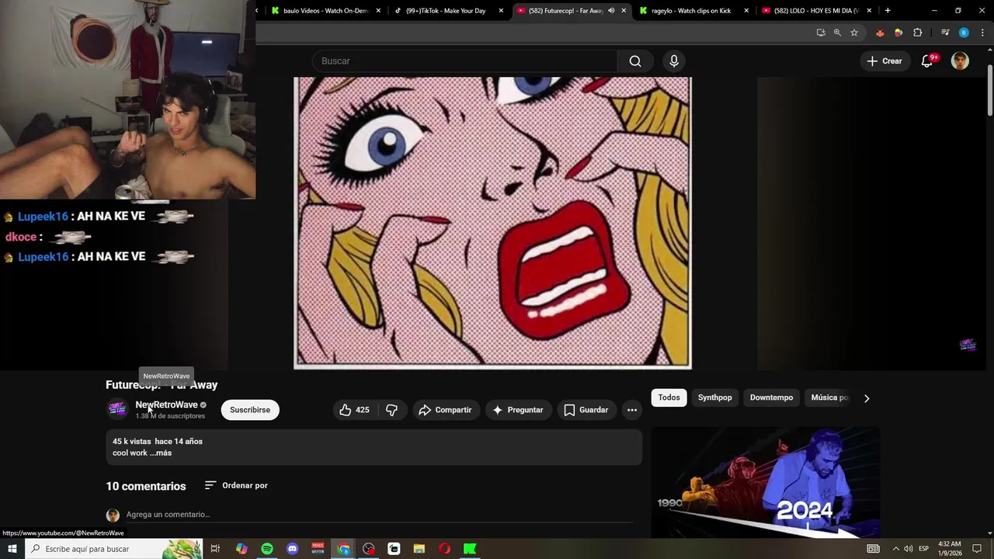Click the Lupeek16 username in first chat message
994x559 pixels.
point(43,216)
